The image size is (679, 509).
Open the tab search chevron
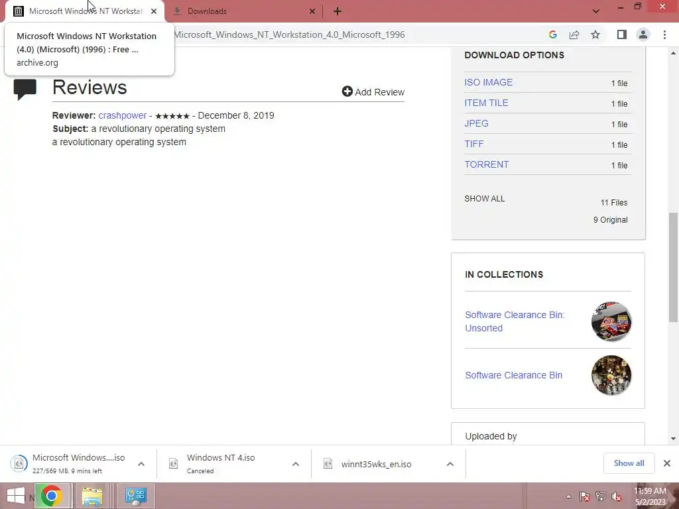pyautogui.click(x=596, y=11)
